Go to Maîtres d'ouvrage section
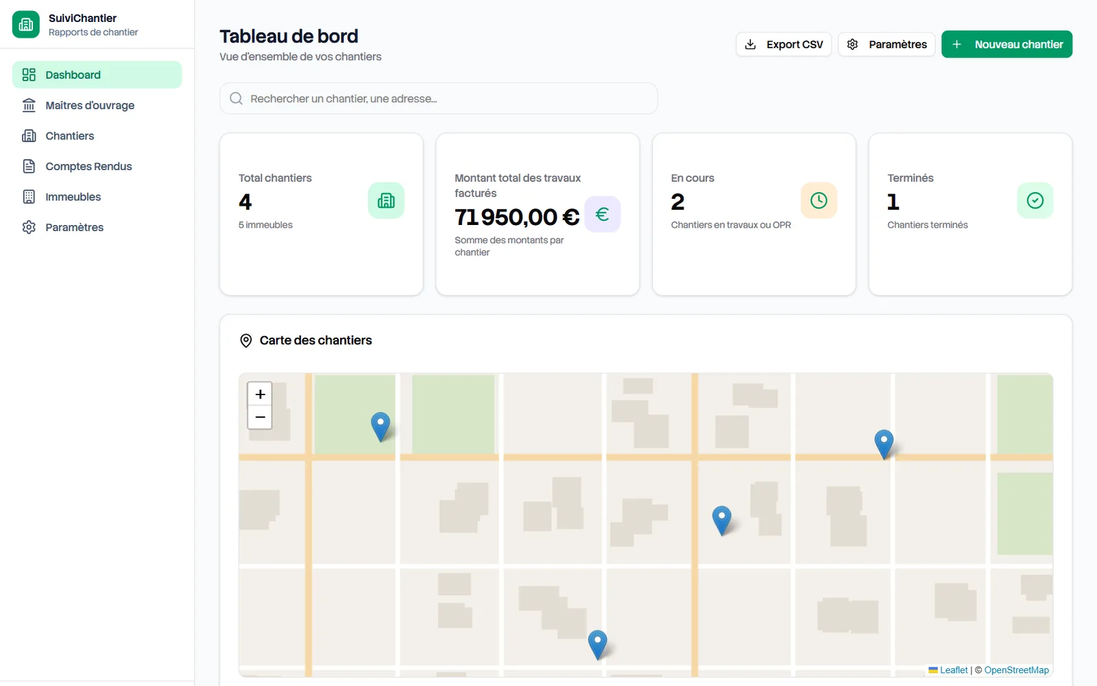 click(x=97, y=105)
